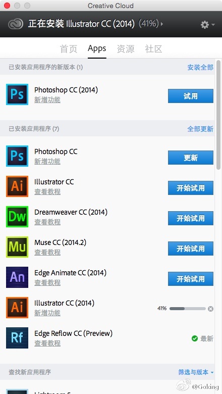The image size is (222, 394).
Task: Click the Dreamweaver CC (2014) icon
Action: (17, 217)
